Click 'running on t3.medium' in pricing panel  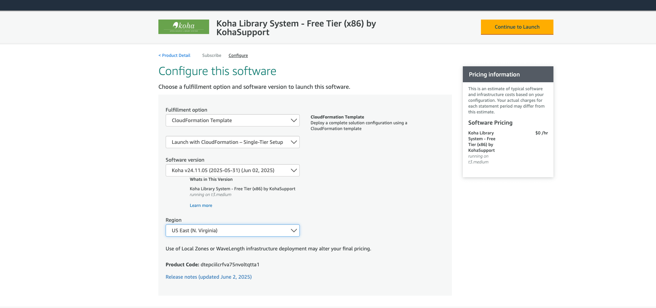point(478,159)
